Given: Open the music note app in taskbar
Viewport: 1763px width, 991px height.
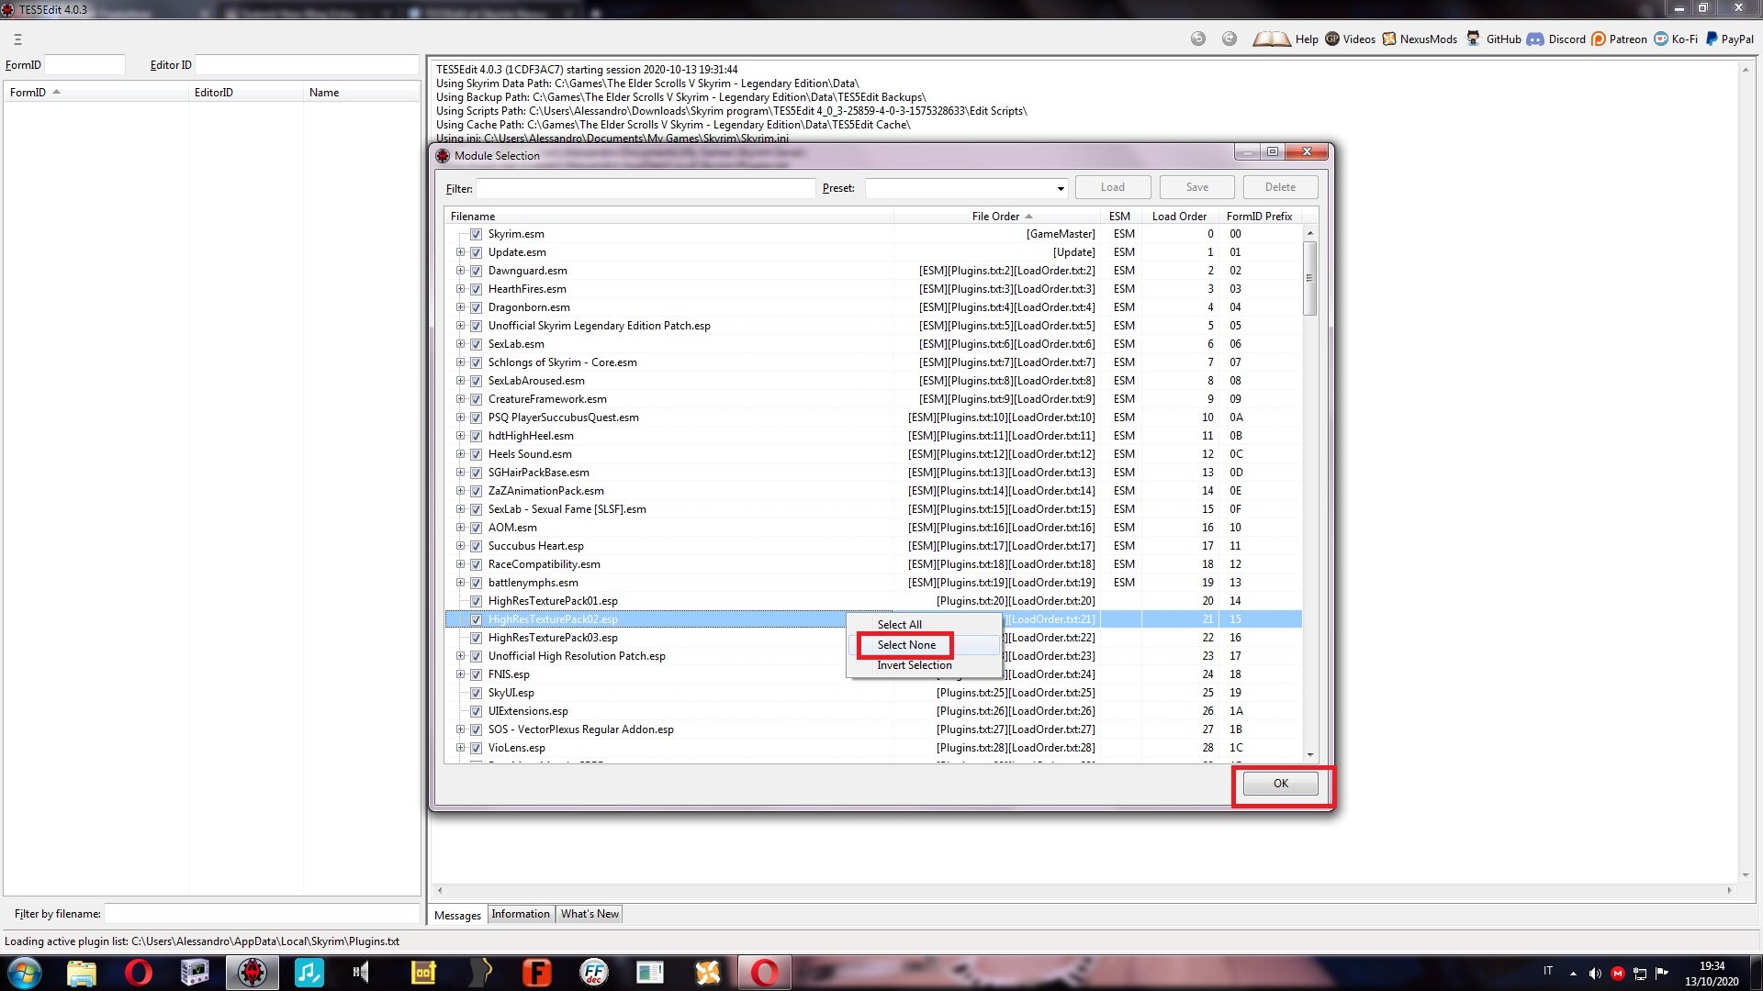Looking at the screenshot, I should click(309, 973).
